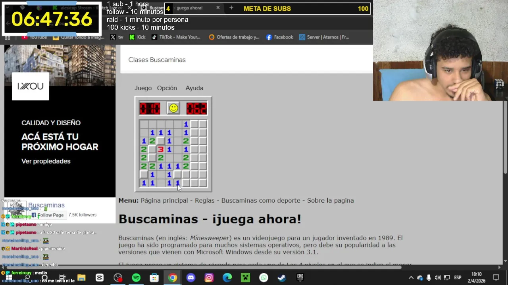Open the Ofertas de trabajo bookmark
This screenshot has height=285, width=508.
pyautogui.click(x=234, y=37)
